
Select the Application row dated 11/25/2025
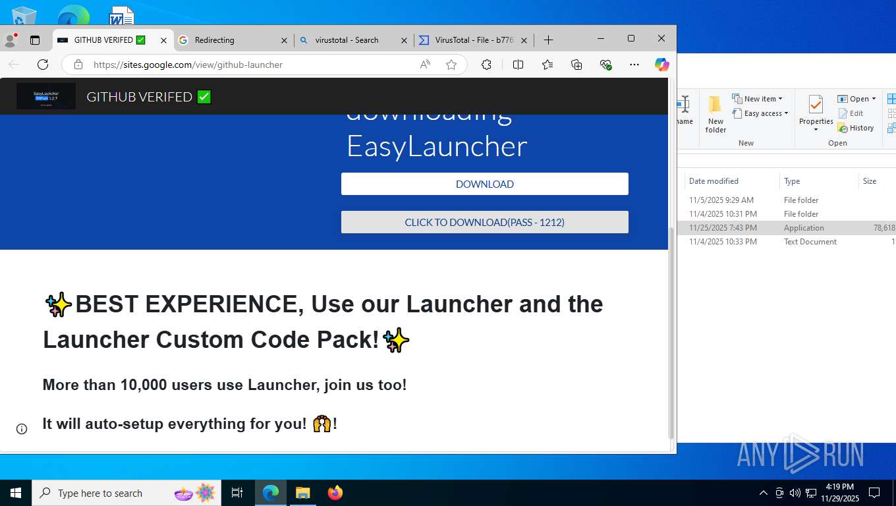click(787, 228)
